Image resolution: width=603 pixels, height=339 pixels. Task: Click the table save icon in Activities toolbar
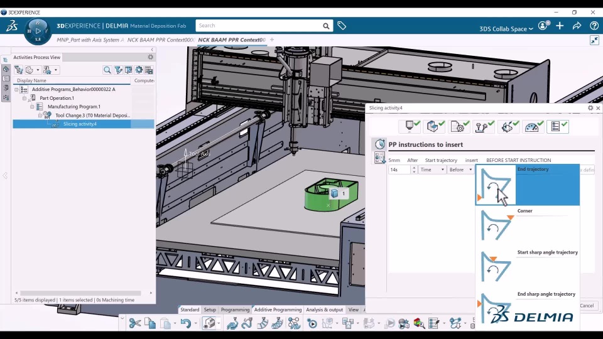click(x=149, y=70)
